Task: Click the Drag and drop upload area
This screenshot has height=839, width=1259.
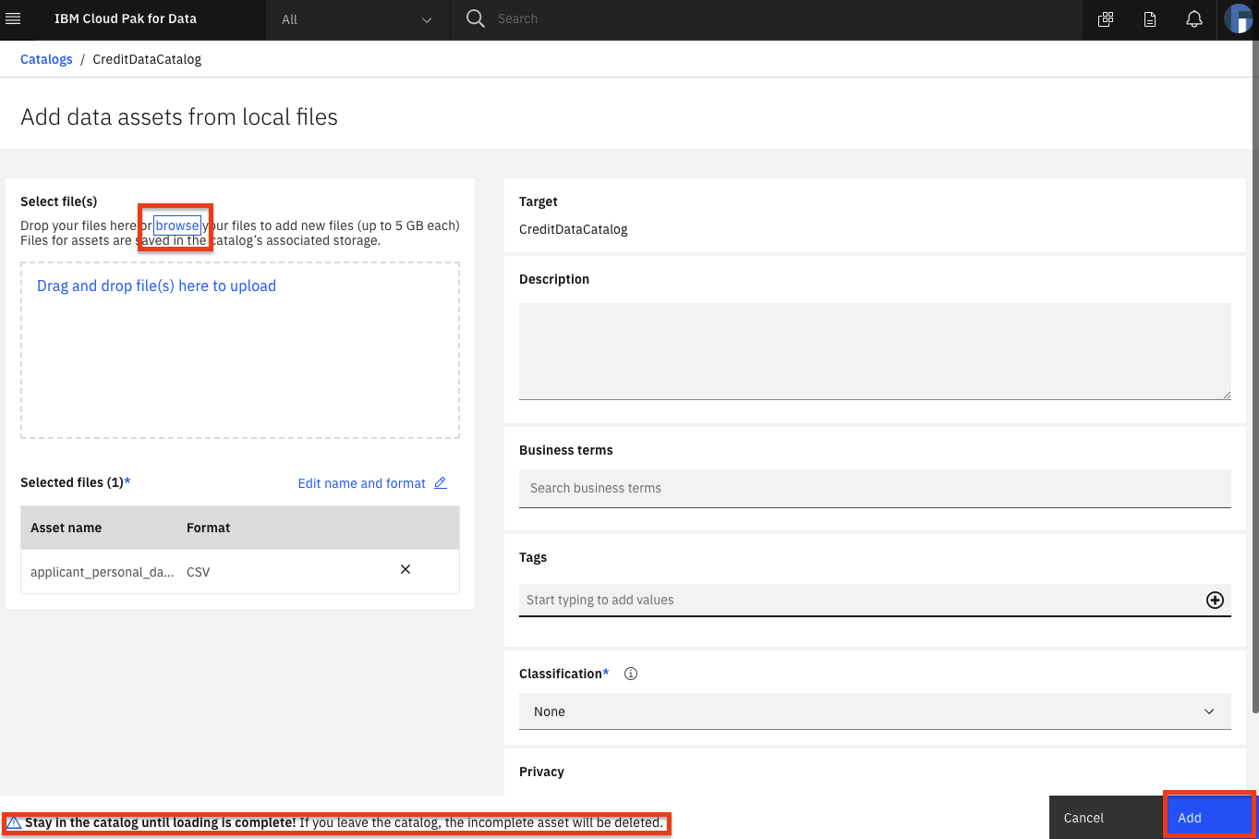Action: coord(240,350)
